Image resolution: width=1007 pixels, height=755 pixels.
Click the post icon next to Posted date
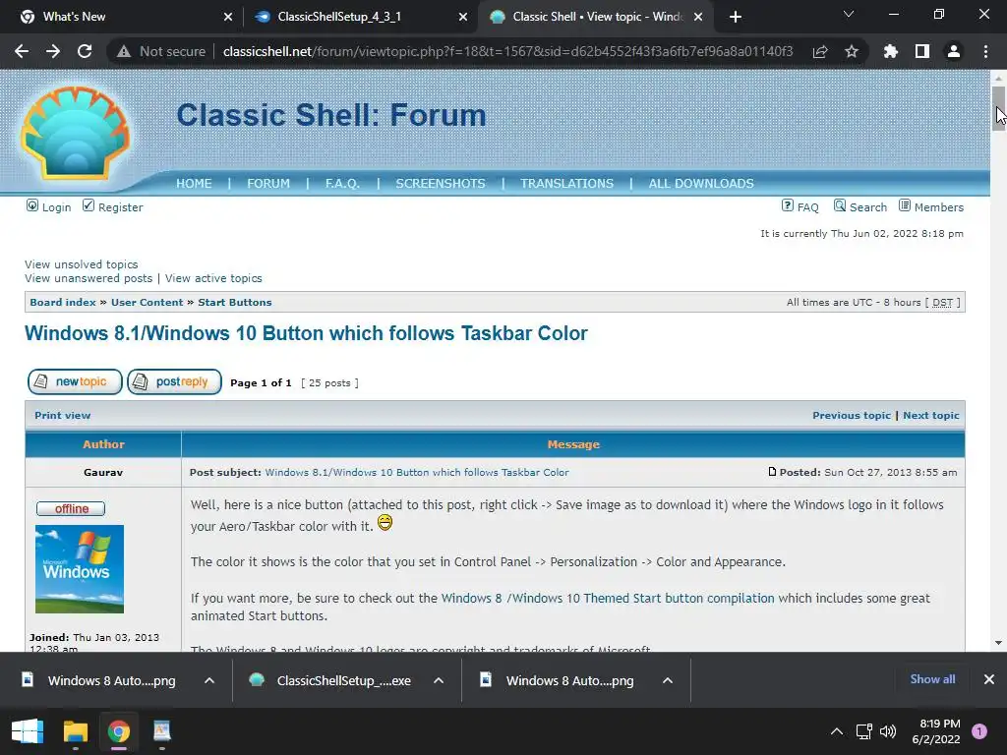[772, 472]
